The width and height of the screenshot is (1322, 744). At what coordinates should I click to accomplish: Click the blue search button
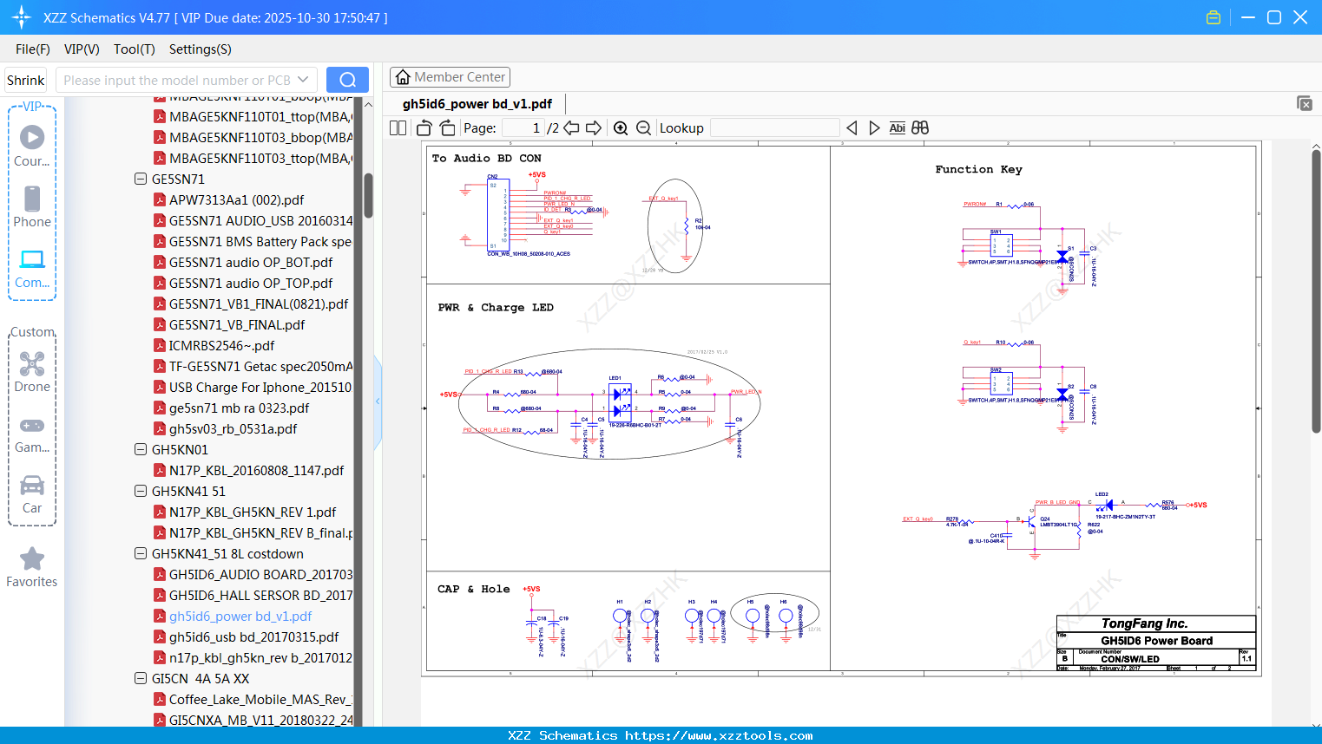click(347, 80)
